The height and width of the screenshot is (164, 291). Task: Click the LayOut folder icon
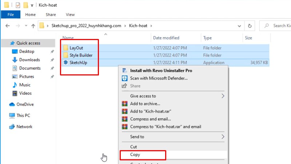tap(65, 48)
